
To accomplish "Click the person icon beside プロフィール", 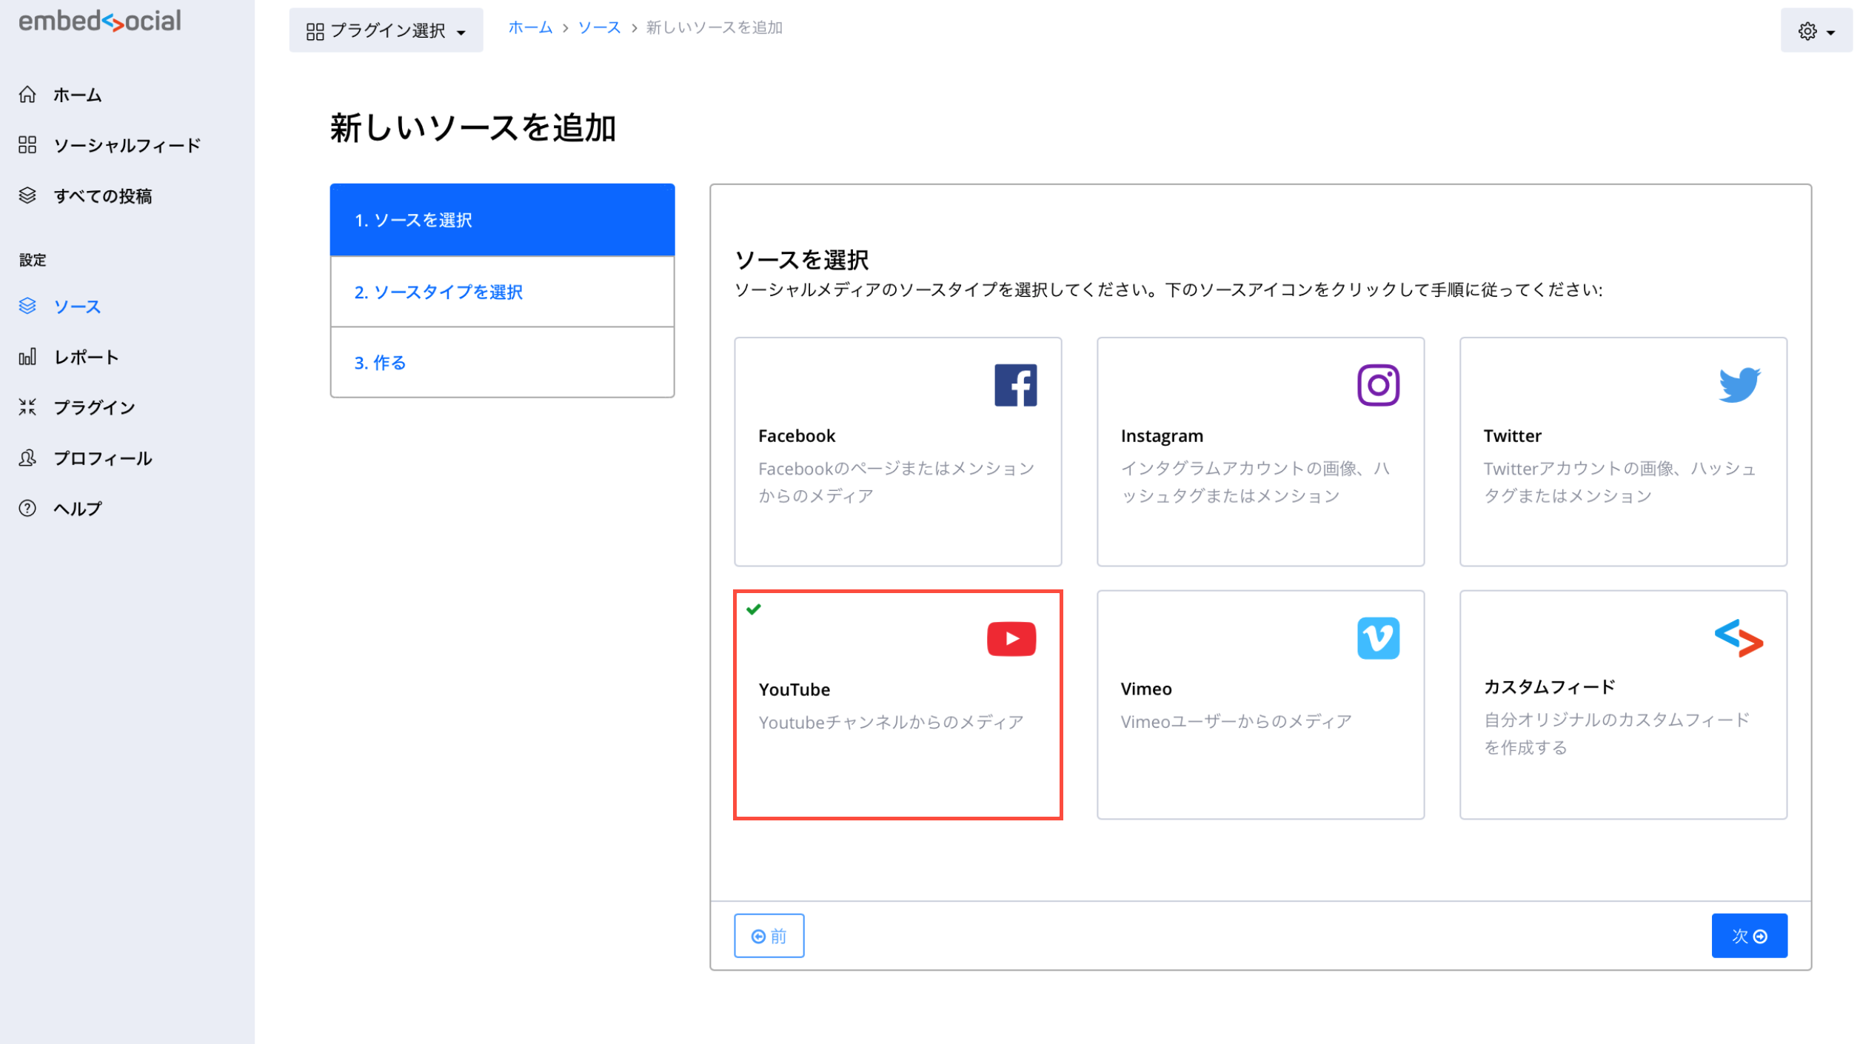I will [27, 458].
